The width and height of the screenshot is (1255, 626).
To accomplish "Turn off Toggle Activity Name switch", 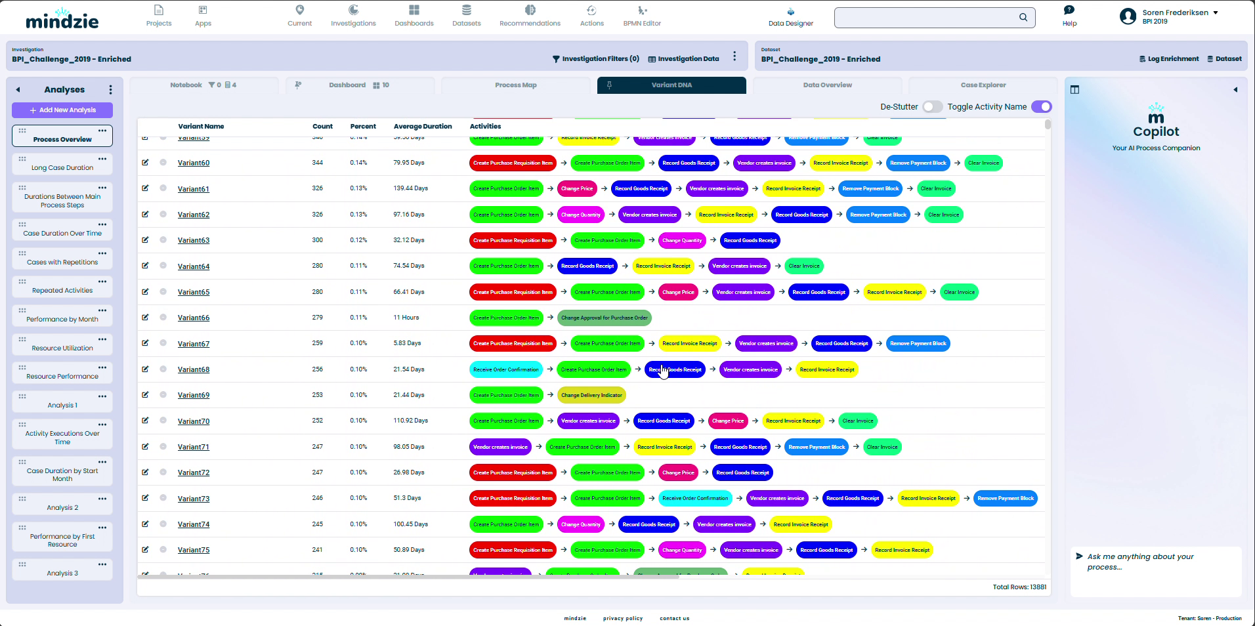I will 1041,107.
